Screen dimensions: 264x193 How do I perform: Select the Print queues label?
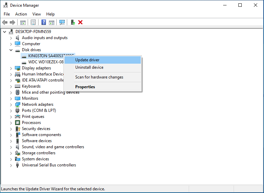33,117
